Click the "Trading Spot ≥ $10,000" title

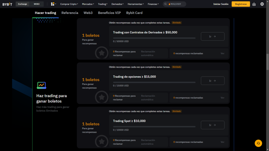129,121
